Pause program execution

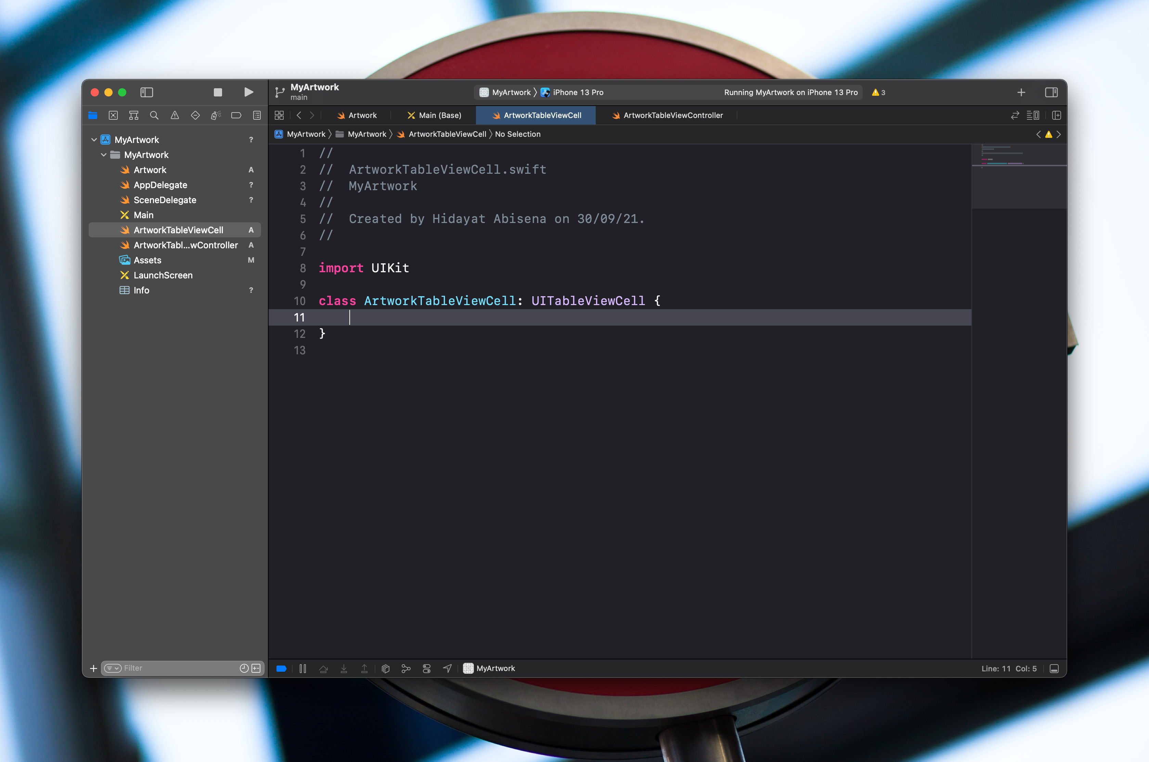pos(302,669)
